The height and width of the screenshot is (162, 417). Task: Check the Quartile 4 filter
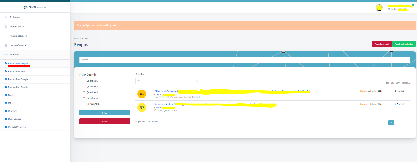pos(84,98)
